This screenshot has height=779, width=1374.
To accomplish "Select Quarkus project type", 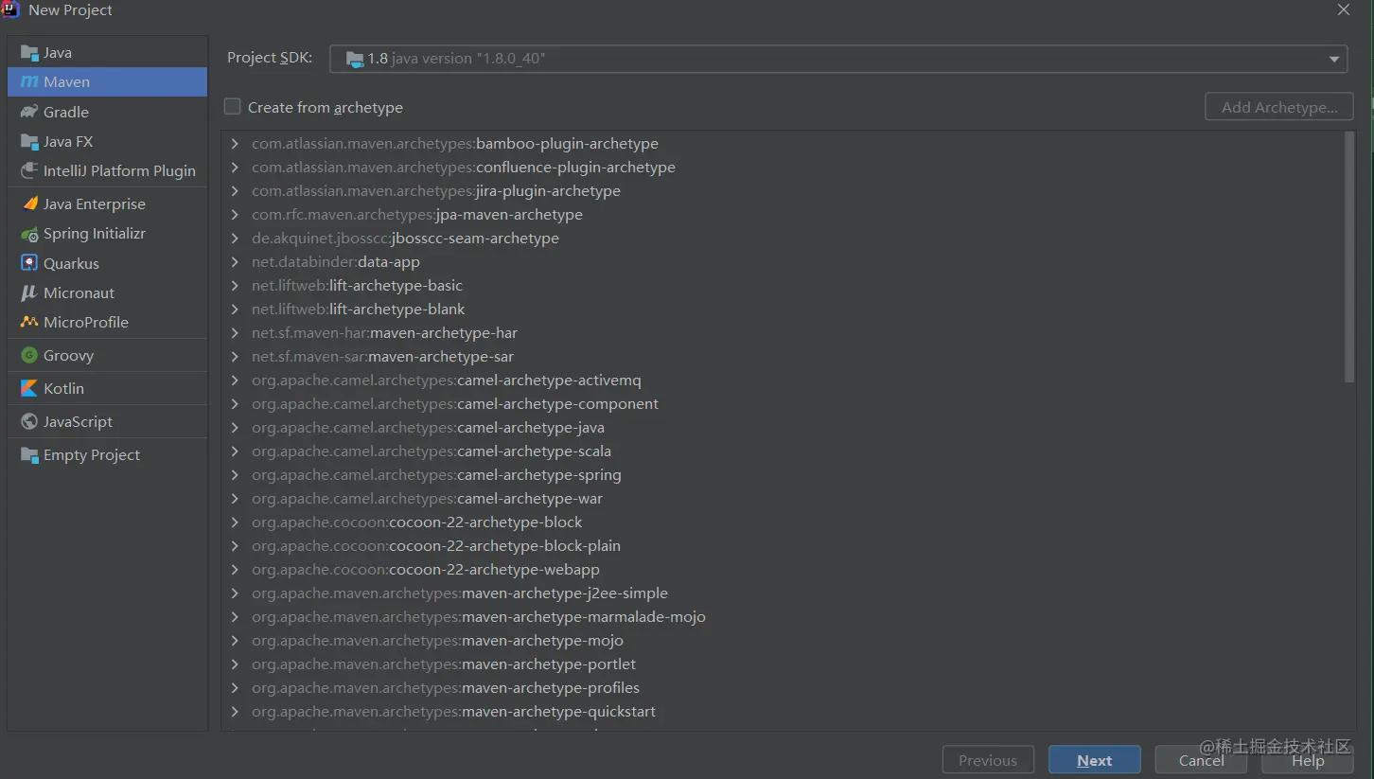I will click(107, 263).
